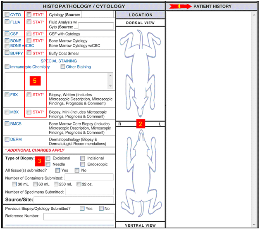Tick the FLUA fluid analysis checkbox
260x230 pixels.
7,22
